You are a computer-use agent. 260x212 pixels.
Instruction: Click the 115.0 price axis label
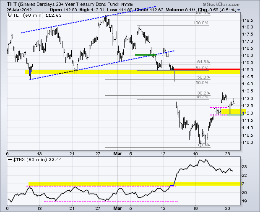tap(247, 69)
